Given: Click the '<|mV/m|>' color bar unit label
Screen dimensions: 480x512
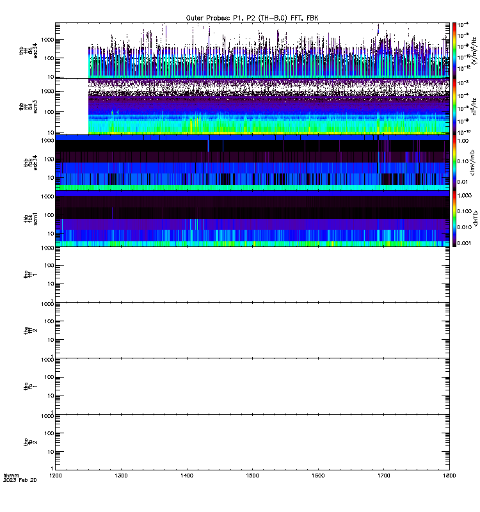Looking at the screenshot, I should pyautogui.click(x=473, y=163).
